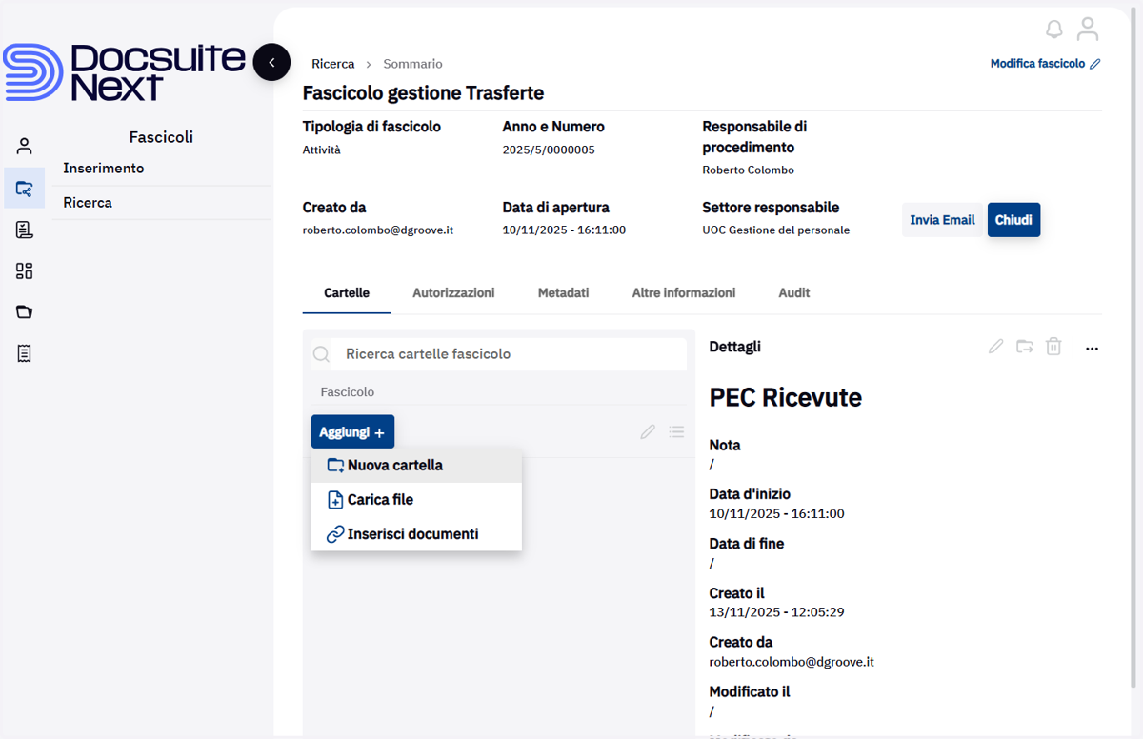Click UOC Gestione del personale text
Screen dimensions: 1143x739
pos(775,230)
